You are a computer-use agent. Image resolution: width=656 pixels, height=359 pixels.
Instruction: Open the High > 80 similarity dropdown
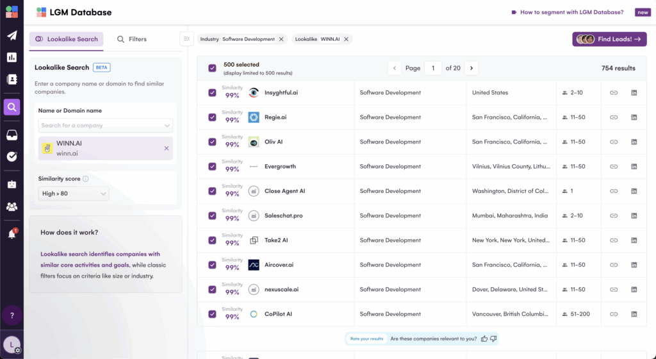coord(74,194)
